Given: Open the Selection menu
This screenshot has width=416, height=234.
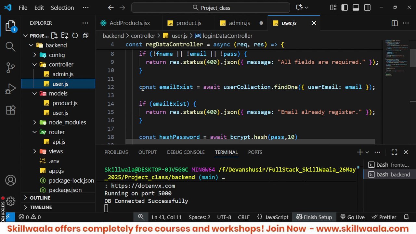Looking at the screenshot, I should 62,8.
